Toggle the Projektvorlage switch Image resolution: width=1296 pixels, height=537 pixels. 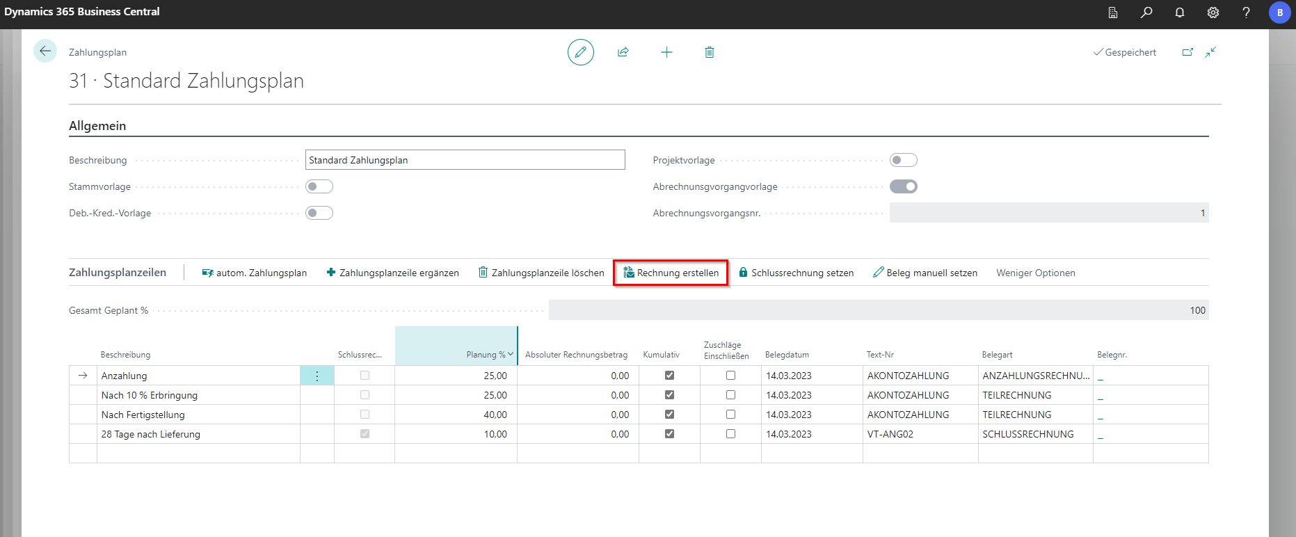click(x=903, y=160)
